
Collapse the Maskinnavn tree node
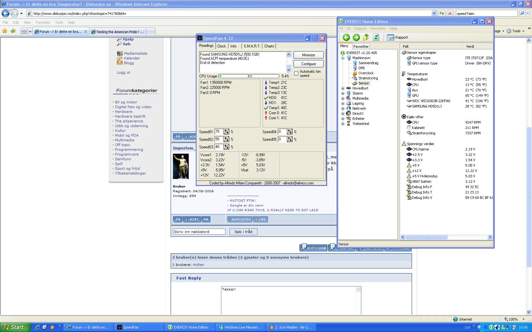[343, 58]
